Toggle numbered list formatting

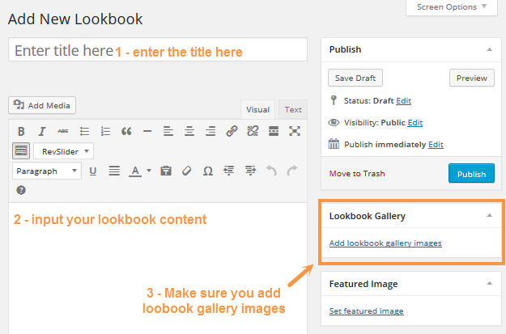coord(104,130)
